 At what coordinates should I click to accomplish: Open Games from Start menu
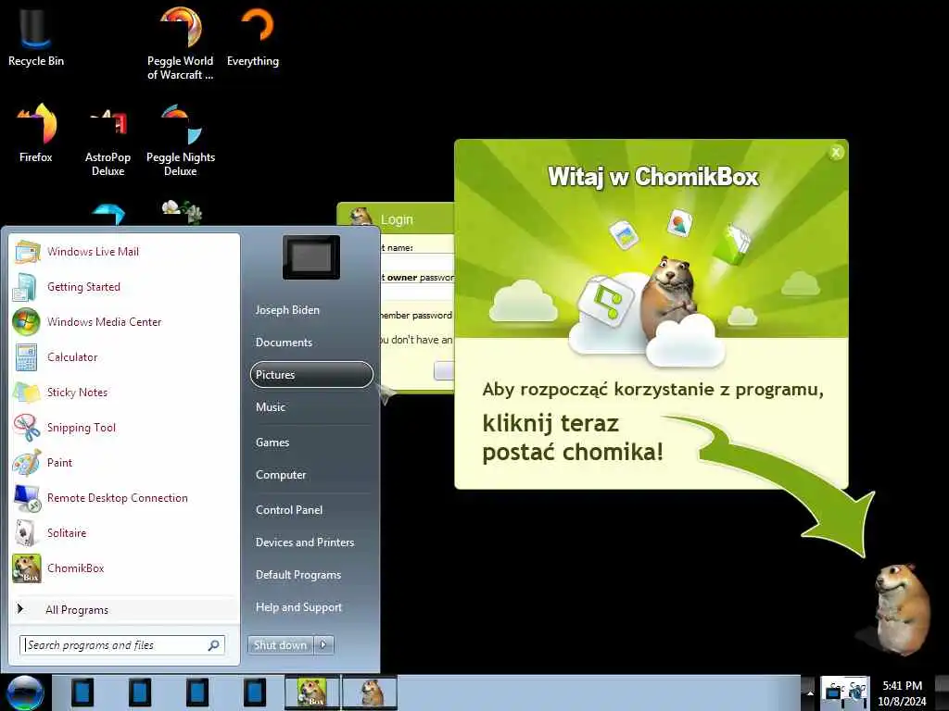[x=272, y=443]
